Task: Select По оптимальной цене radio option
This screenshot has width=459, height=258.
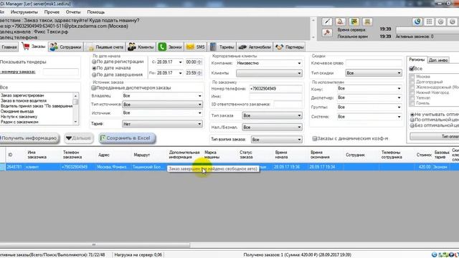Action: coord(412,120)
